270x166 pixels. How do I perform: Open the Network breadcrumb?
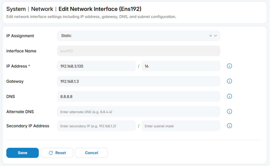tap(42, 9)
